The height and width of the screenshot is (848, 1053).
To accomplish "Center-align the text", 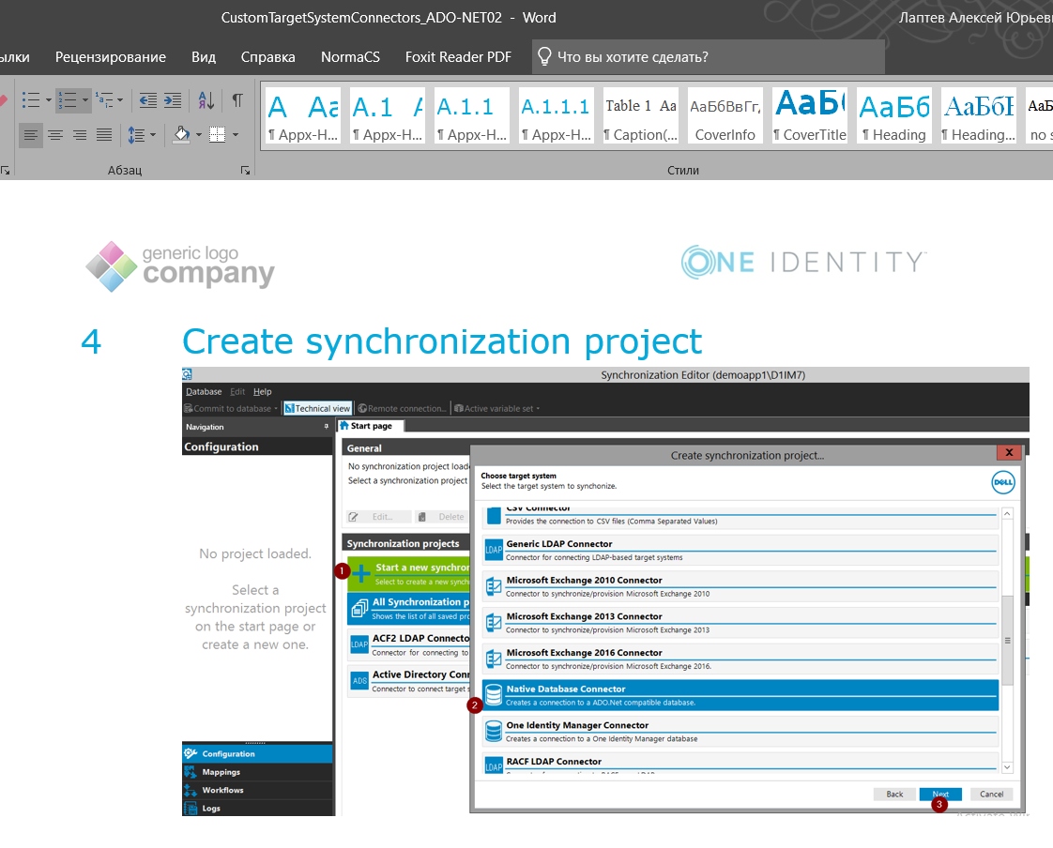I will click(55, 133).
